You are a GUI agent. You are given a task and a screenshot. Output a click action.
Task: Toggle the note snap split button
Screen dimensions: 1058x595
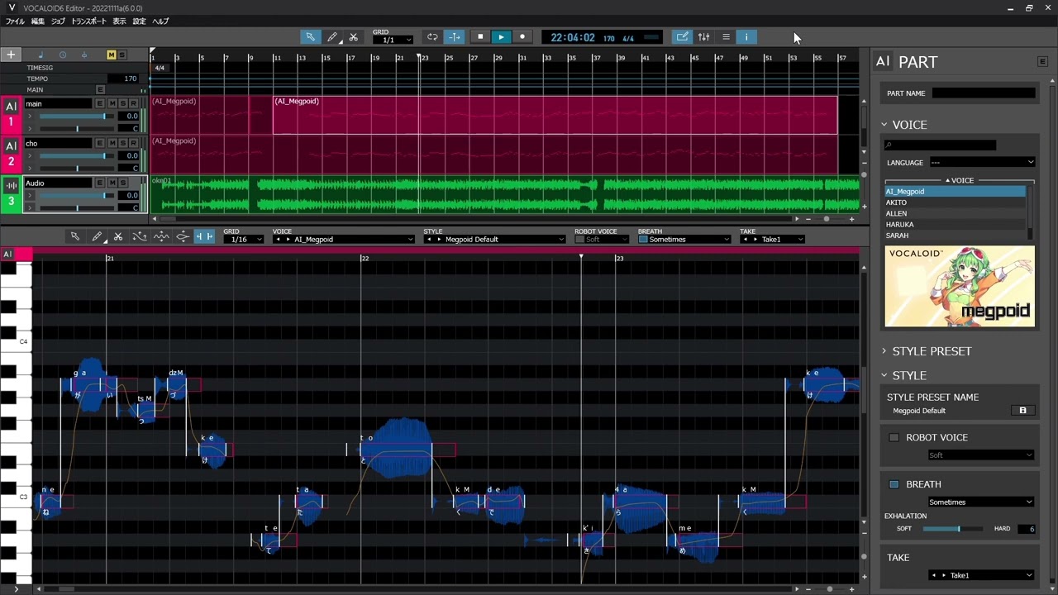pyautogui.click(x=204, y=237)
